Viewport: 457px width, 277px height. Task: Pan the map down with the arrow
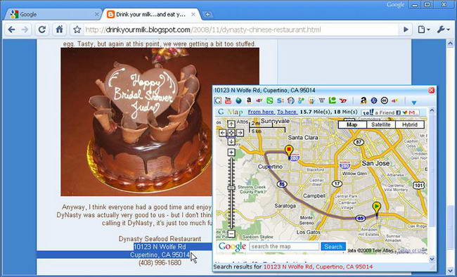coord(231,142)
